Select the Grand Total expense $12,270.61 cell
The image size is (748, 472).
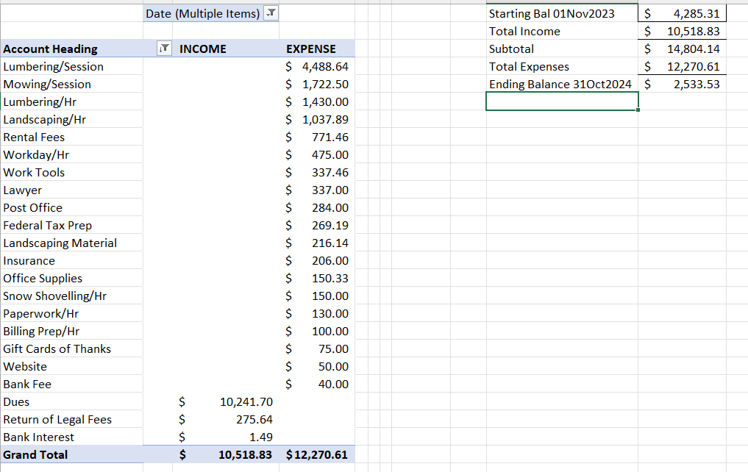coord(316,455)
